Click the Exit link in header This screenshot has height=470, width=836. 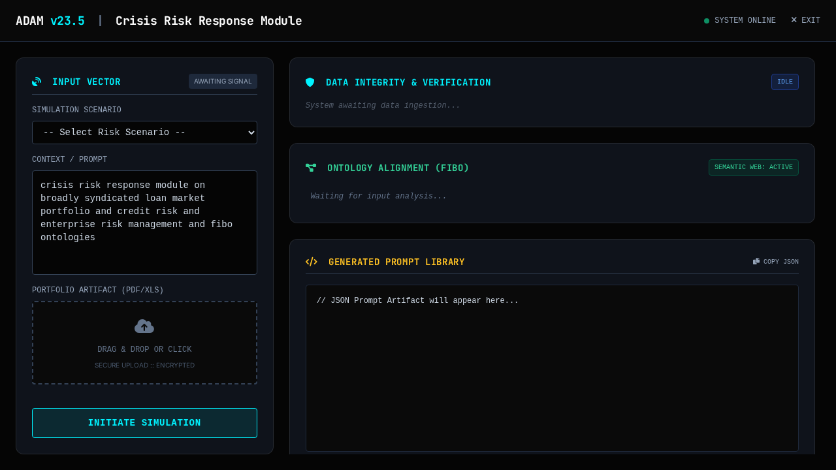pyautogui.click(x=811, y=21)
